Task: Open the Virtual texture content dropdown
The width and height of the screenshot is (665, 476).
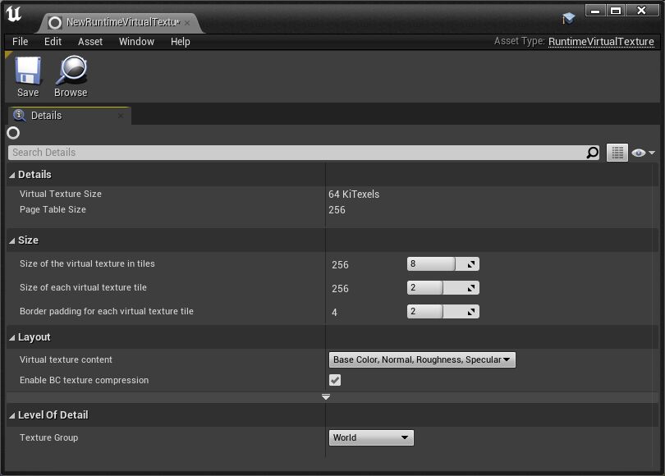Action: 422,359
